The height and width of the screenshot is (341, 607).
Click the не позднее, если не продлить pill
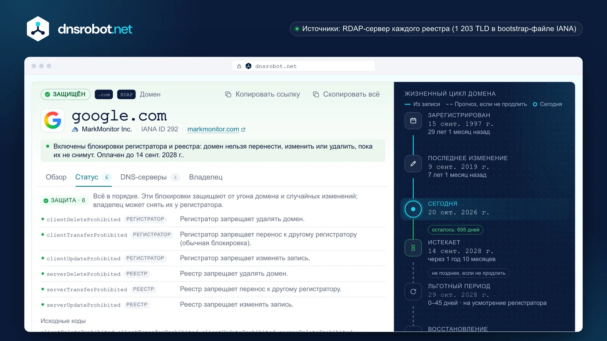click(469, 273)
